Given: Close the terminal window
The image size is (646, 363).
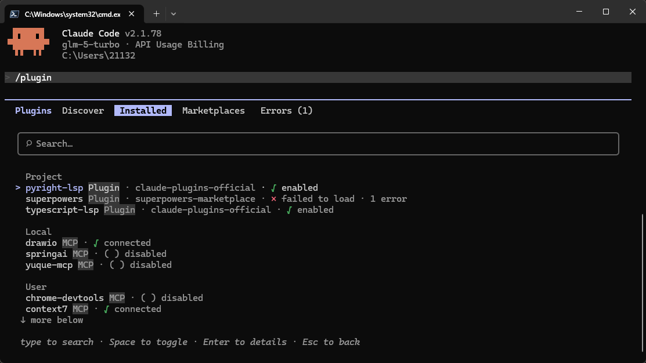Looking at the screenshot, I should [x=633, y=12].
